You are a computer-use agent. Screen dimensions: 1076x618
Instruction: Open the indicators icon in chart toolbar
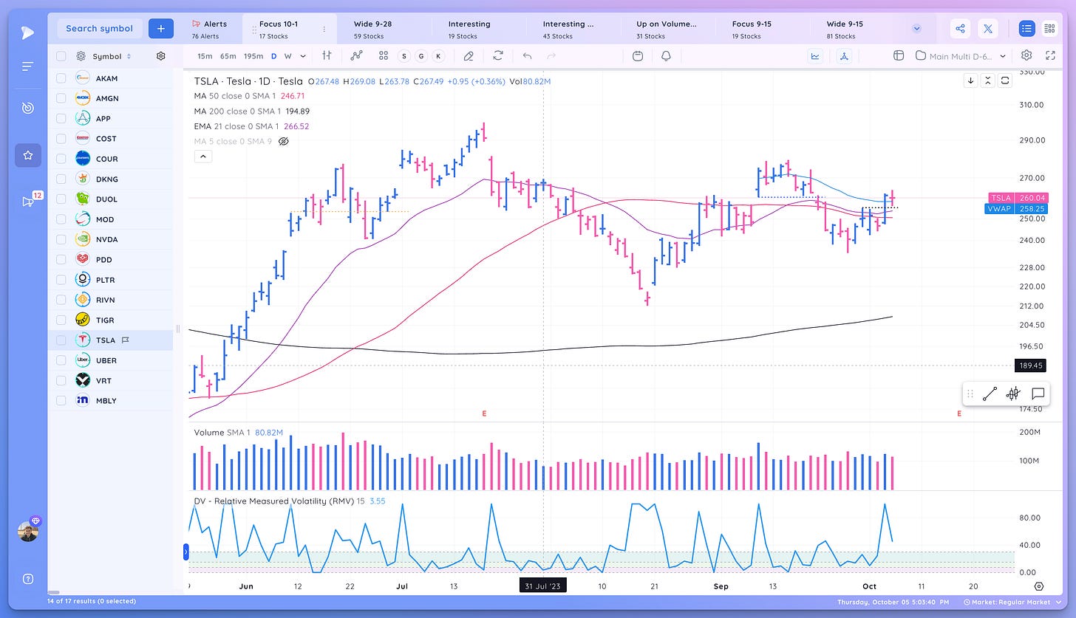click(x=357, y=55)
